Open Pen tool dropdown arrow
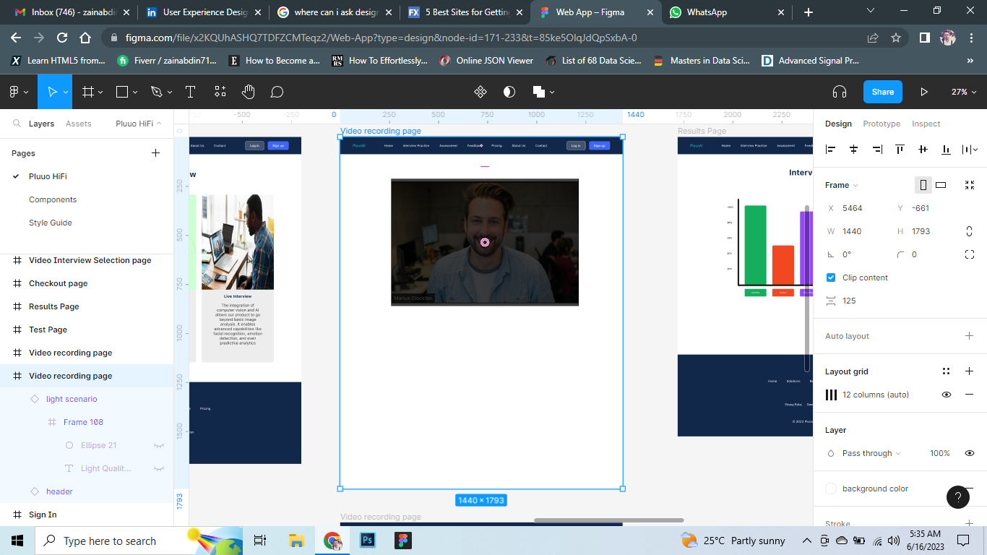The height and width of the screenshot is (555, 987). tap(170, 92)
